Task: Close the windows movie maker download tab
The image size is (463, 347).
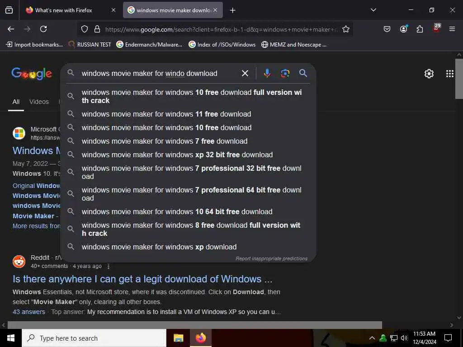Action: (215, 10)
